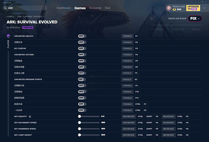
Task: Click ARK: SURVIVAL EVOLVED breadcrumb
Action: 30,16
